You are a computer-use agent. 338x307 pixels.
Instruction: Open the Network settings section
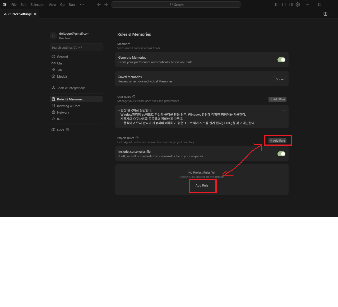tap(76, 113)
